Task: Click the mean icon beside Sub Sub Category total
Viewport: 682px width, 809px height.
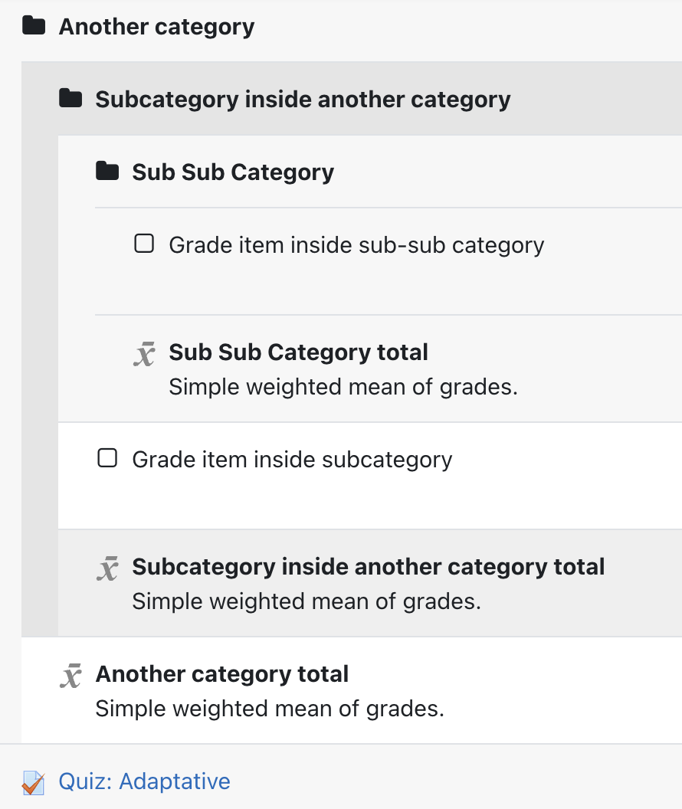Action: [x=144, y=354]
